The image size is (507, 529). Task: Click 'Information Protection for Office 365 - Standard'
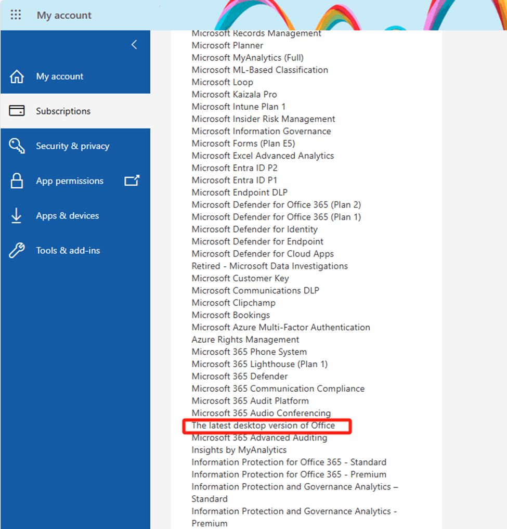289,462
